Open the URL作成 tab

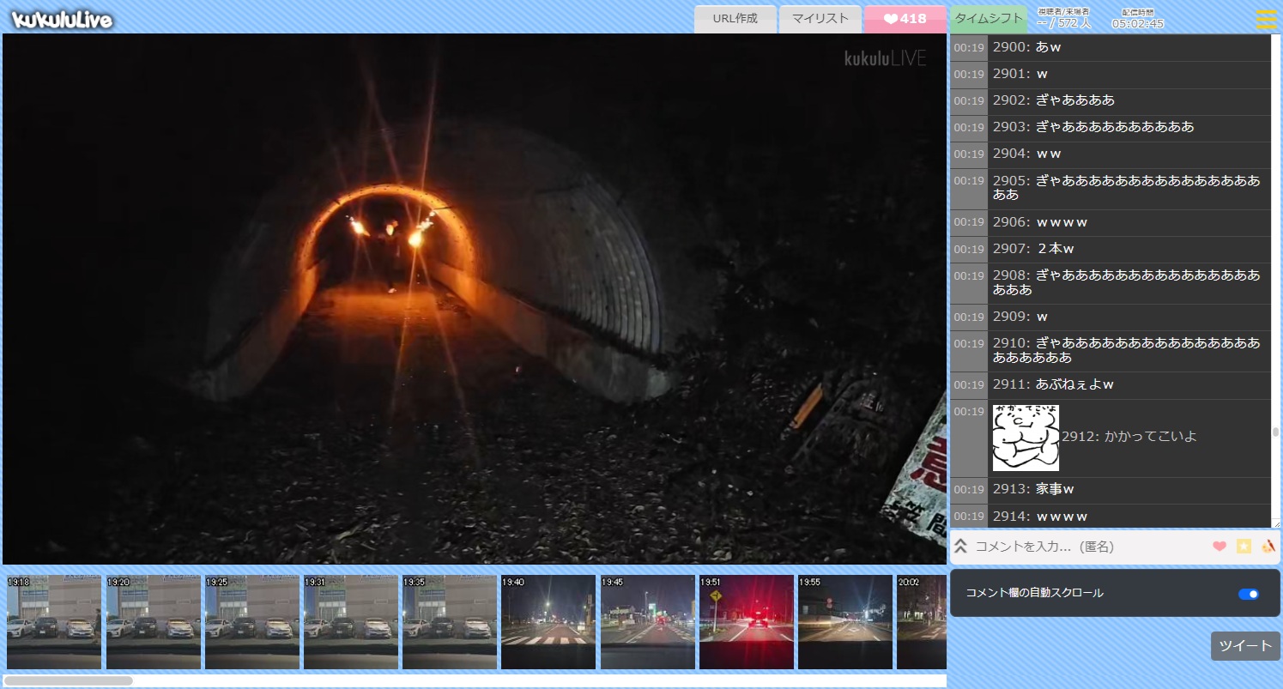point(735,19)
